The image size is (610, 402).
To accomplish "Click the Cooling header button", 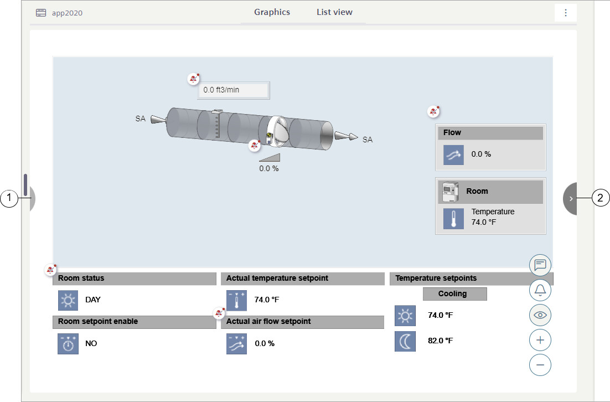I will pyautogui.click(x=454, y=294).
